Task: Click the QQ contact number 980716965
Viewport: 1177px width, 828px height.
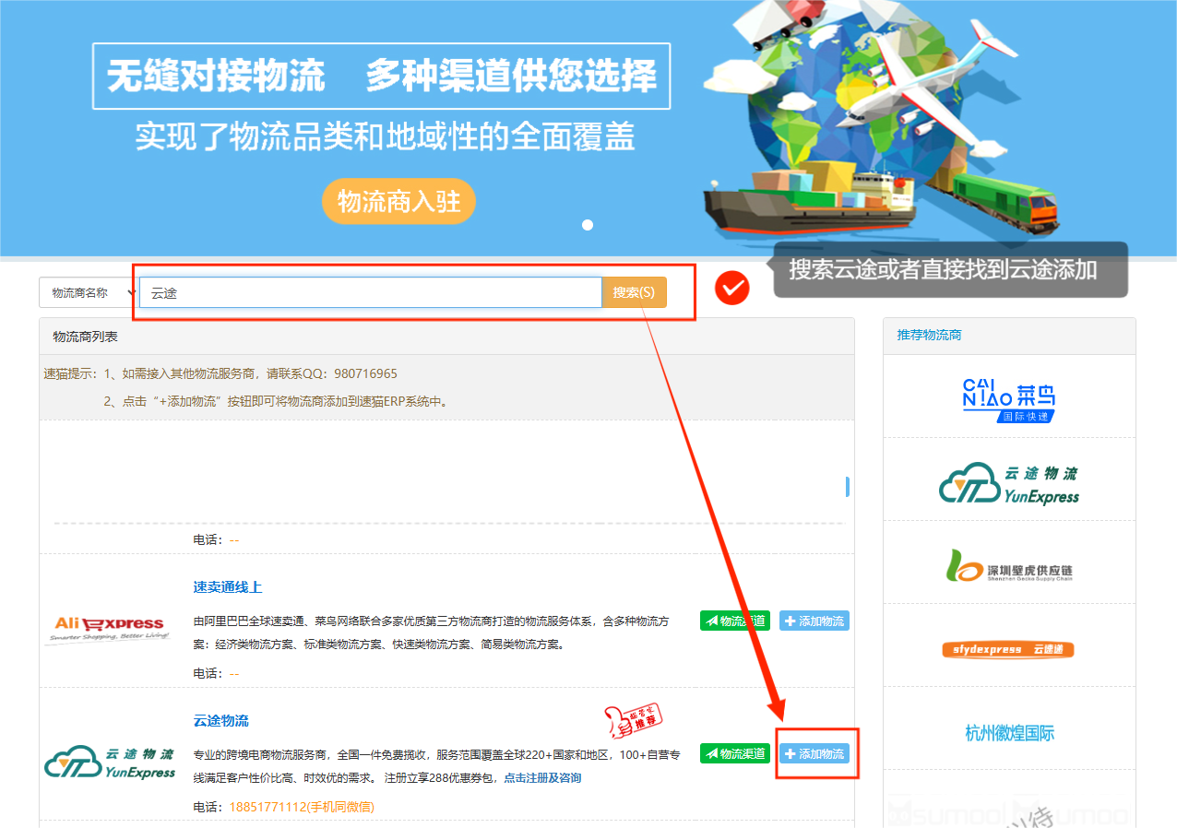Action: coord(366,373)
